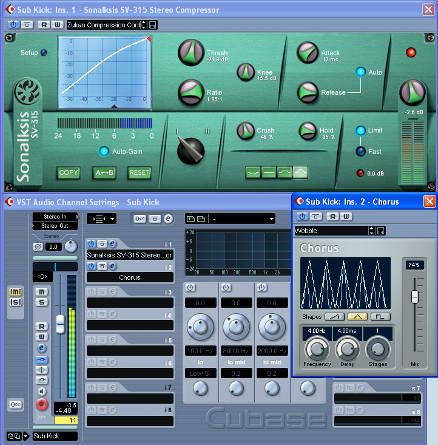Click the record enable button
This screenshot has height=445, width=438.
pos(42,404)
